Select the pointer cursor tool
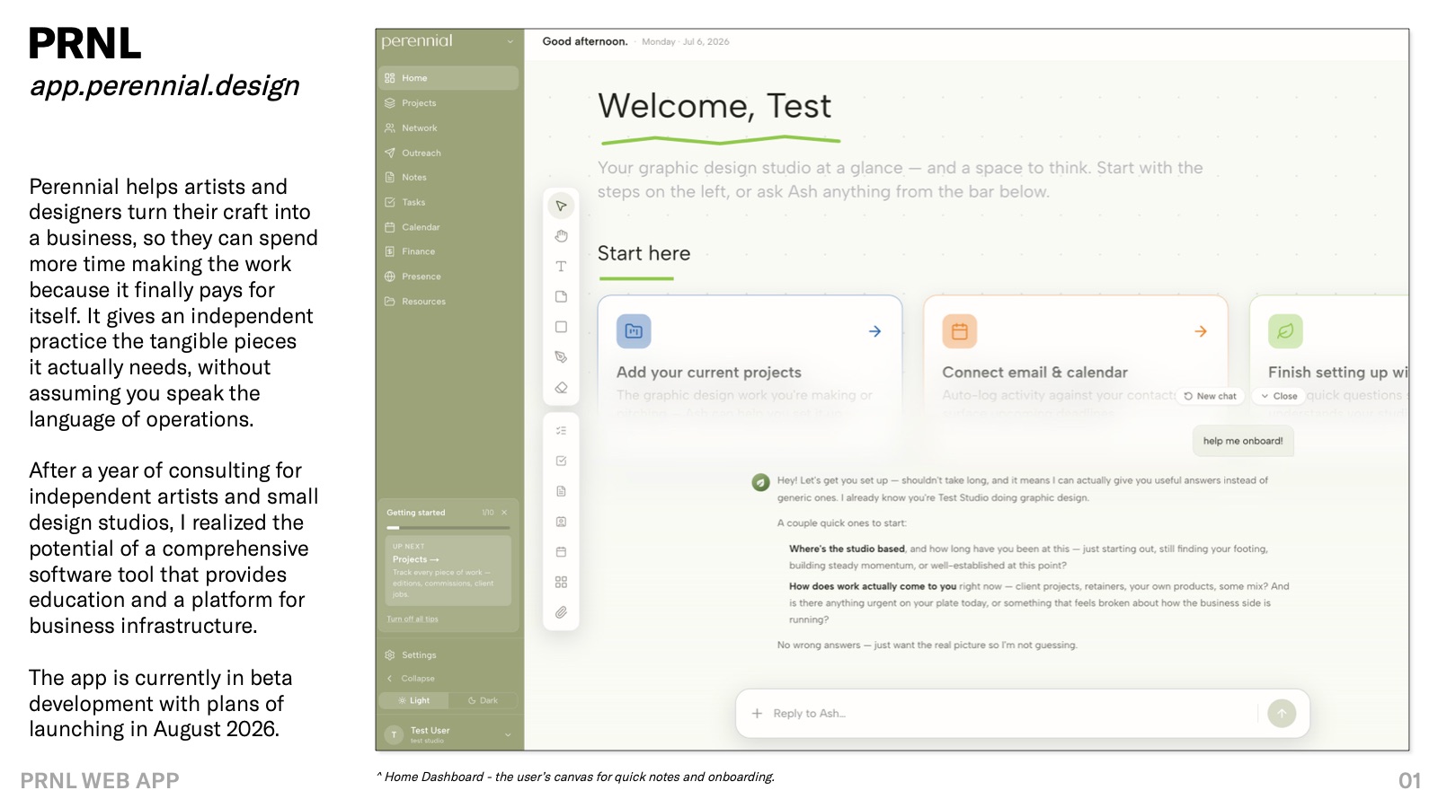Image resolution: width=1438 pixels, height=808 pixels. (x=561, y=206)
